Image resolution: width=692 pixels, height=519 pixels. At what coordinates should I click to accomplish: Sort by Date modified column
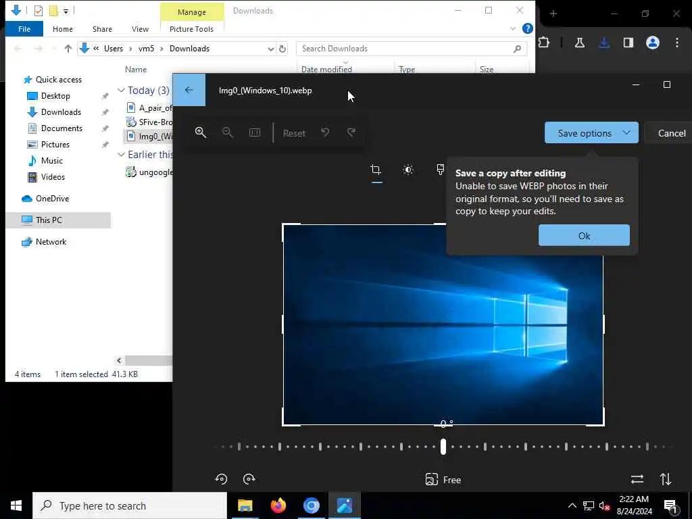point(326,70)
